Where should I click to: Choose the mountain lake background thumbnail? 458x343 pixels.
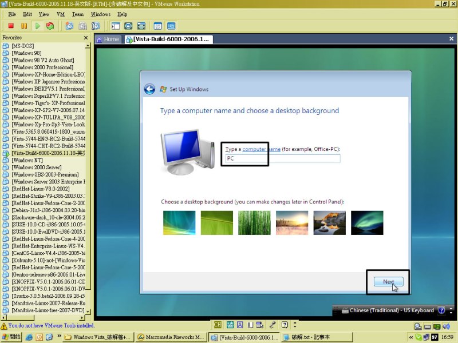[x=330, y=223]
